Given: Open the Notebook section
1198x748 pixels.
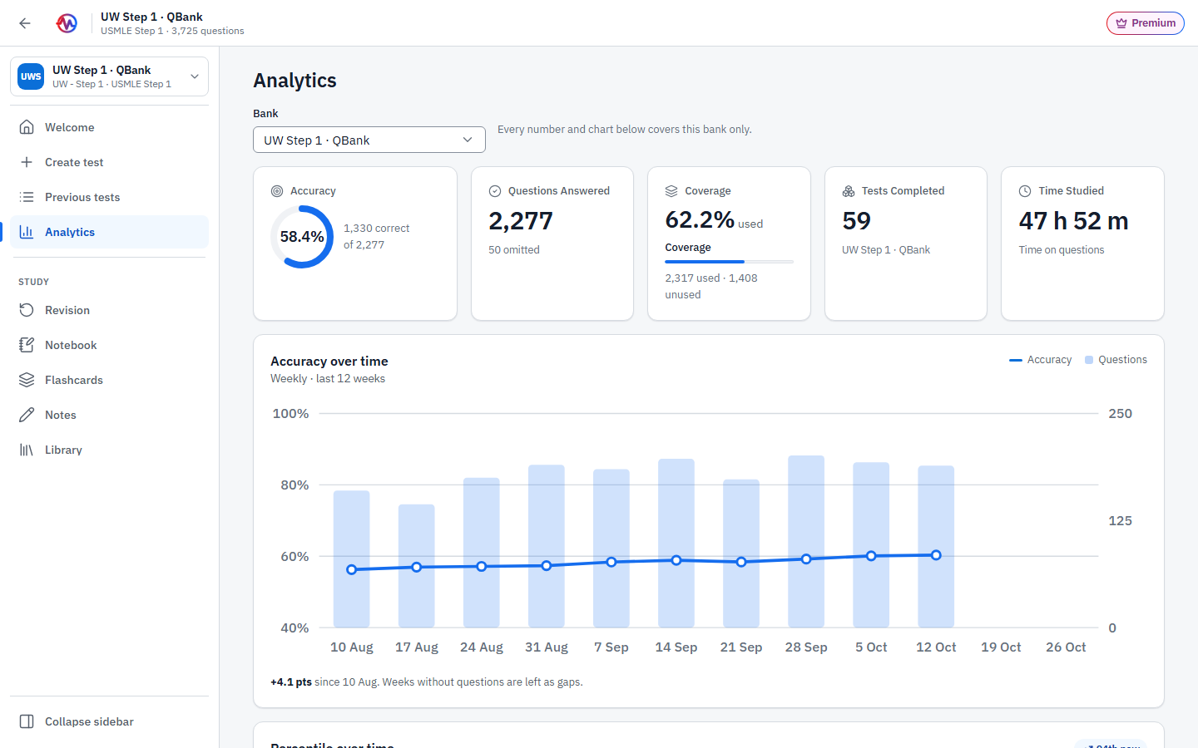Looking at the screenshot, I should coord(109,345).
